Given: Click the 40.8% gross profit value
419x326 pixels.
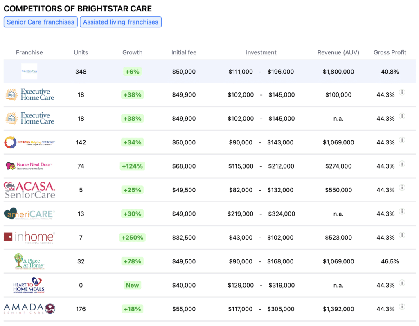Looking at the screenshot, I should 390,72.
